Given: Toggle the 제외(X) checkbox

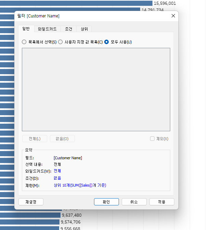Looking at the screenshot, I should tap(152, 139).
